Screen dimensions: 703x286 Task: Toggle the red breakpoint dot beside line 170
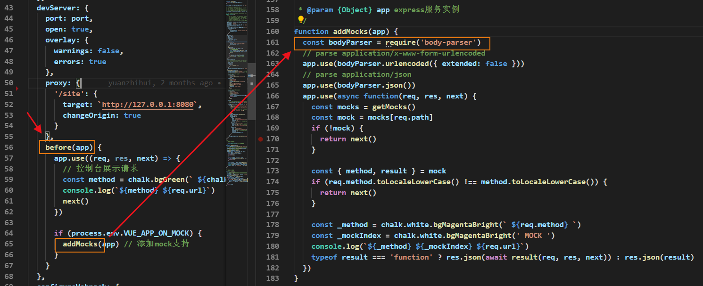pos(261,139)
